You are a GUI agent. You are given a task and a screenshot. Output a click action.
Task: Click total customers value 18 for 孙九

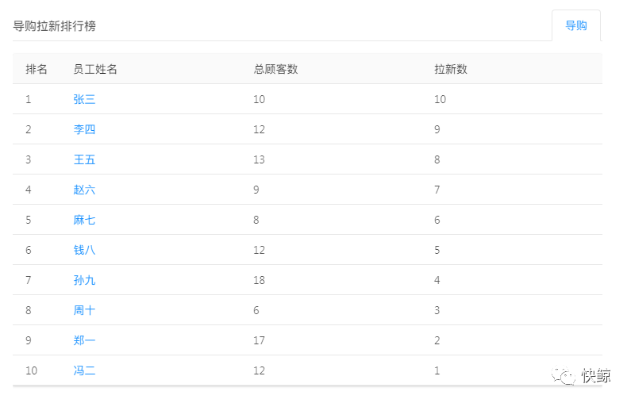pyautogui.click(x=260, y=280)
